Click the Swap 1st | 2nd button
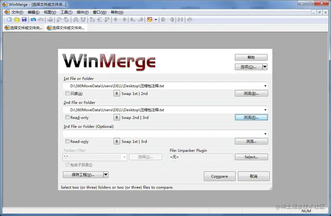 117,93
